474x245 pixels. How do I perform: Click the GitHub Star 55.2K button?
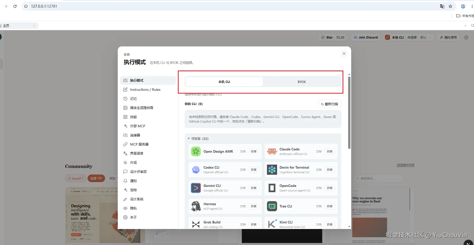[x=333, y=37]
